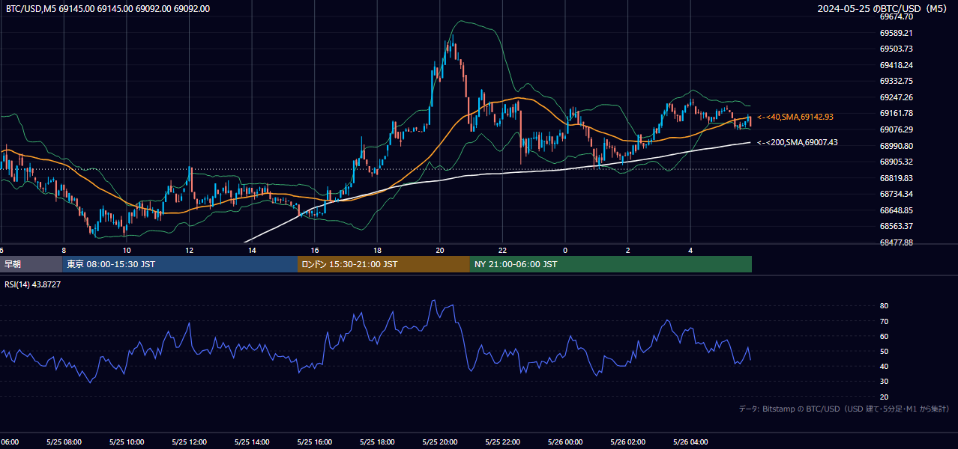Image resolution: width=958 pixels, height=449 pixels.
Task: Click the '<-<40,SMA,69142.93' label
Action: tap(795, 117)
